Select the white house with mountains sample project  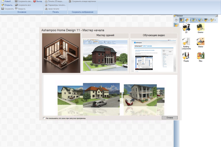[x=70, y=95]
